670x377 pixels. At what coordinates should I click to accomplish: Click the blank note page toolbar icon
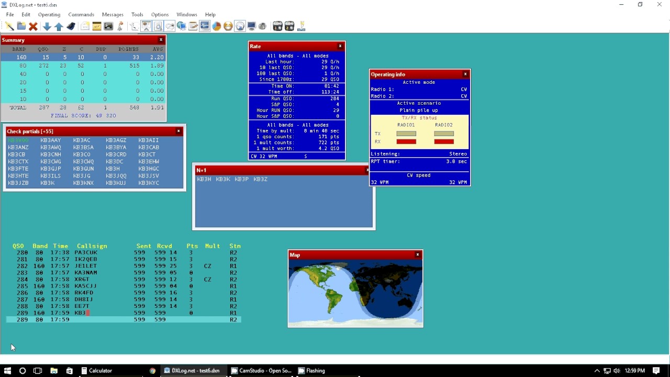(85, 26)
